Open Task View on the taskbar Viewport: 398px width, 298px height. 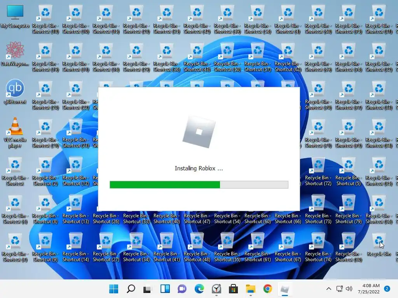pyautogui.click(x=147, y=289)
